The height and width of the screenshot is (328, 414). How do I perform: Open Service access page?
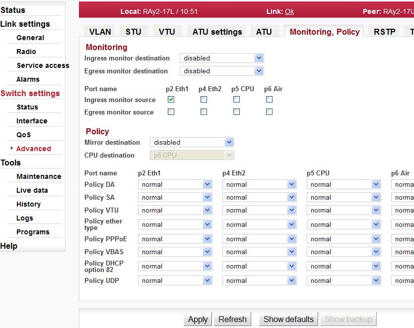[x=43, y=65]
